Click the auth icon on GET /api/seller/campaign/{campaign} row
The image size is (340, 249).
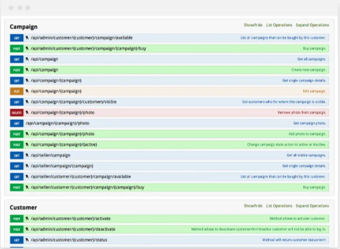pyautogui.click(x=27, y=166)
